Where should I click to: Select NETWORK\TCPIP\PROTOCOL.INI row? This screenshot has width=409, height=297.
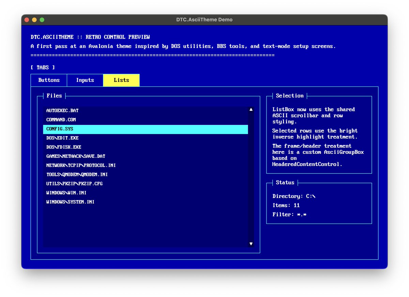click(146, 166)
